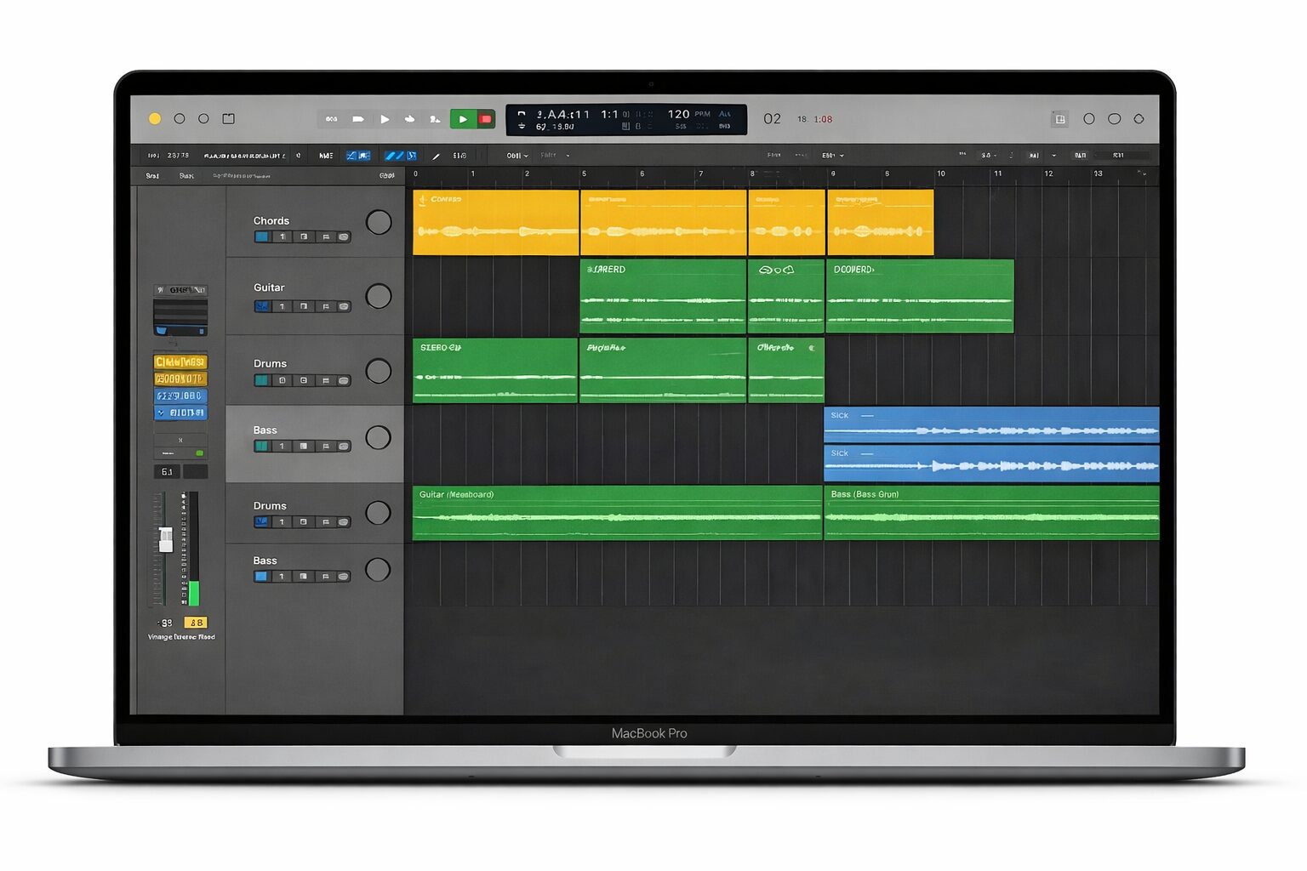The height and width of the screenshot is (871, 1307).
Task: Click the yellow plugin slot in channel strip
Action: tap(180, 362)
